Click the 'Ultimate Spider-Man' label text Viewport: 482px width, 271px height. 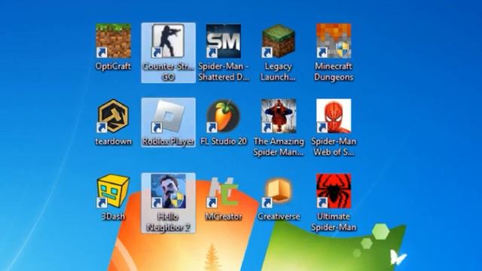[x=334, y=221]
